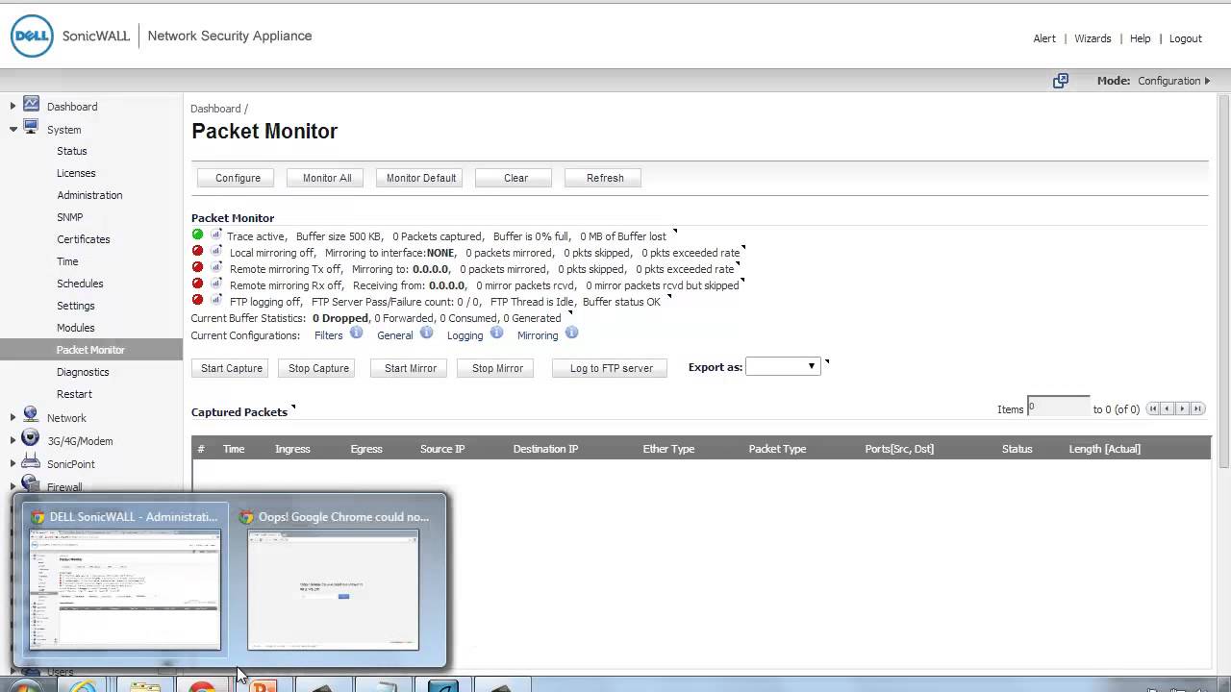Click the Start Mirror button
This screenshot has height=692, width=1231.
coord(411,368)
